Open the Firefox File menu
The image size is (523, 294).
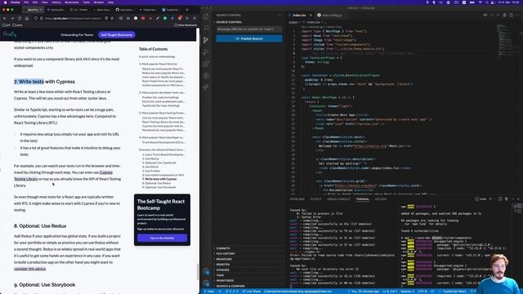(26, 2)
